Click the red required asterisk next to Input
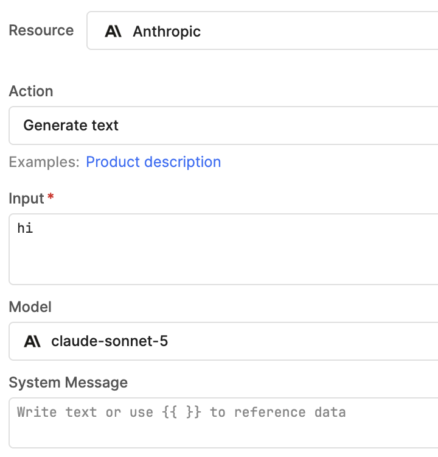Viewport: 438px width, 457px height. (x=50, y=196)
